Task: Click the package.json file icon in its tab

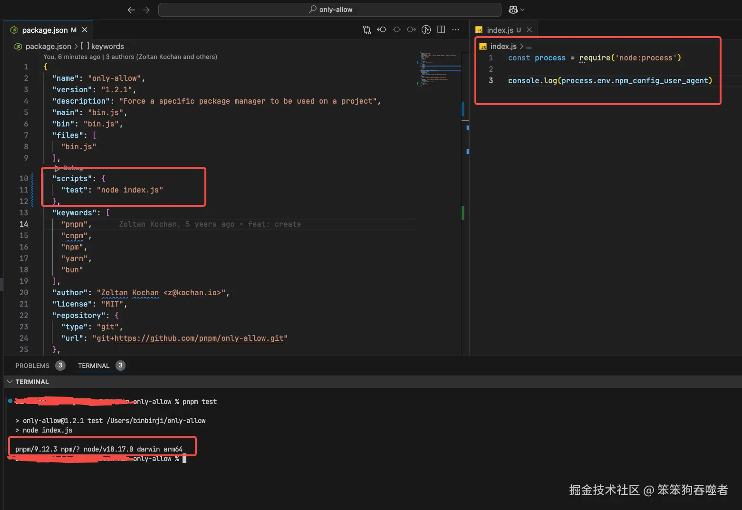Action: 14,30
